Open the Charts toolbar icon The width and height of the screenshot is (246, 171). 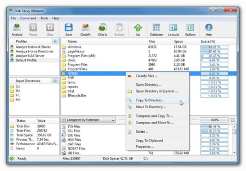pos(102,30)
